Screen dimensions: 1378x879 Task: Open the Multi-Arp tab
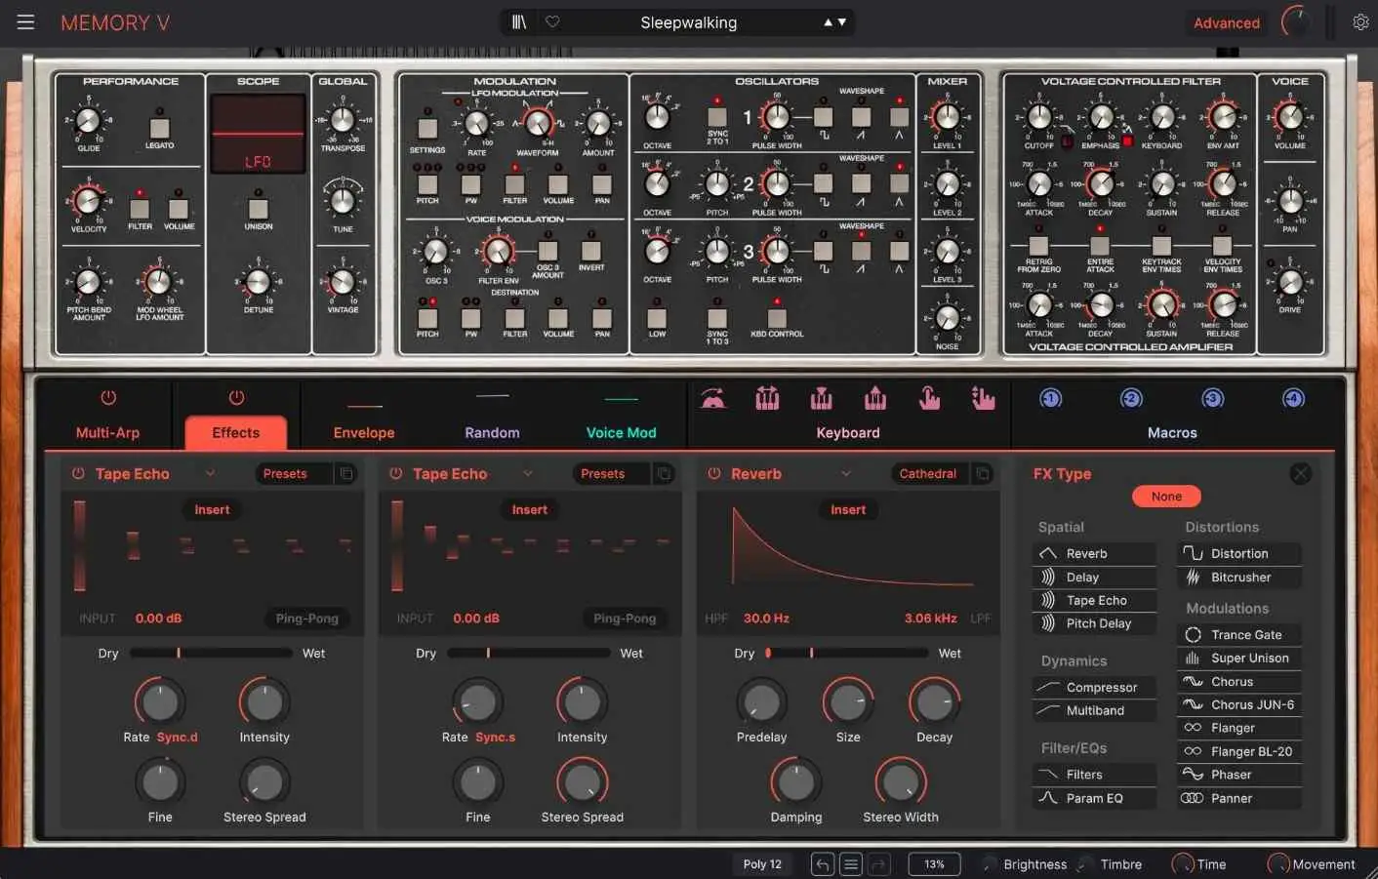coord(108,432)
